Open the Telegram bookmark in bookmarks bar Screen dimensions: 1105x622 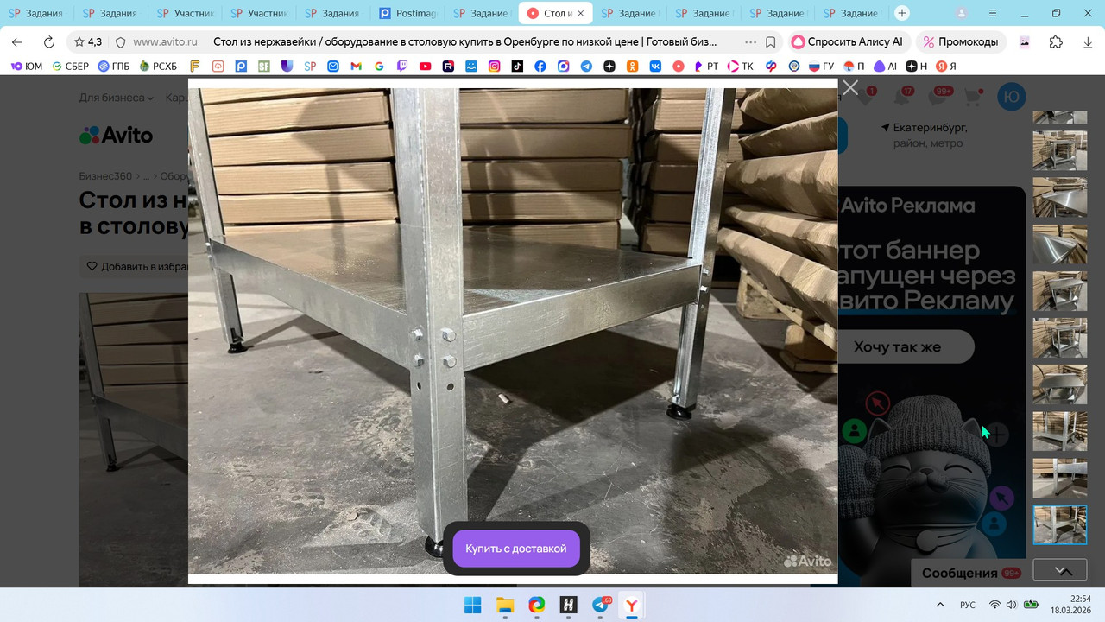pos(586,66)
